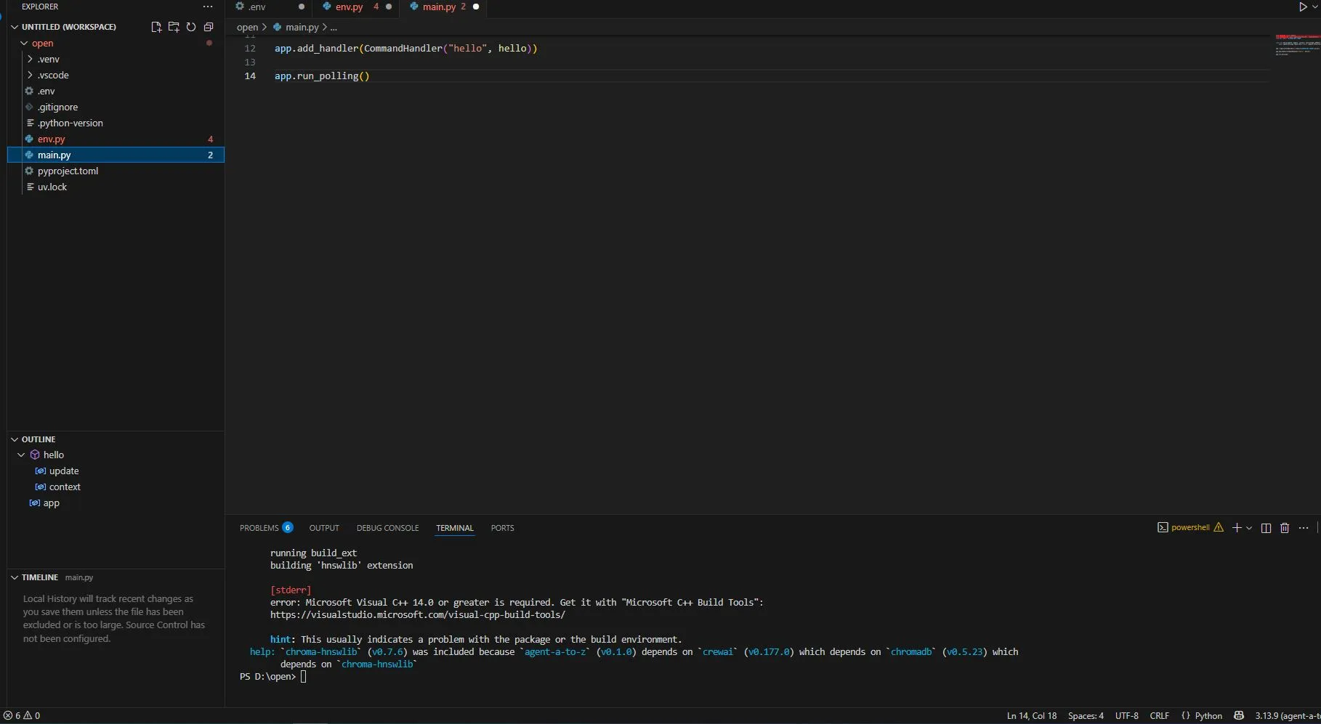Open pyproject.toml in Explorer
Viewport: 1321px width, 724px height.
(x=116, y=171)
